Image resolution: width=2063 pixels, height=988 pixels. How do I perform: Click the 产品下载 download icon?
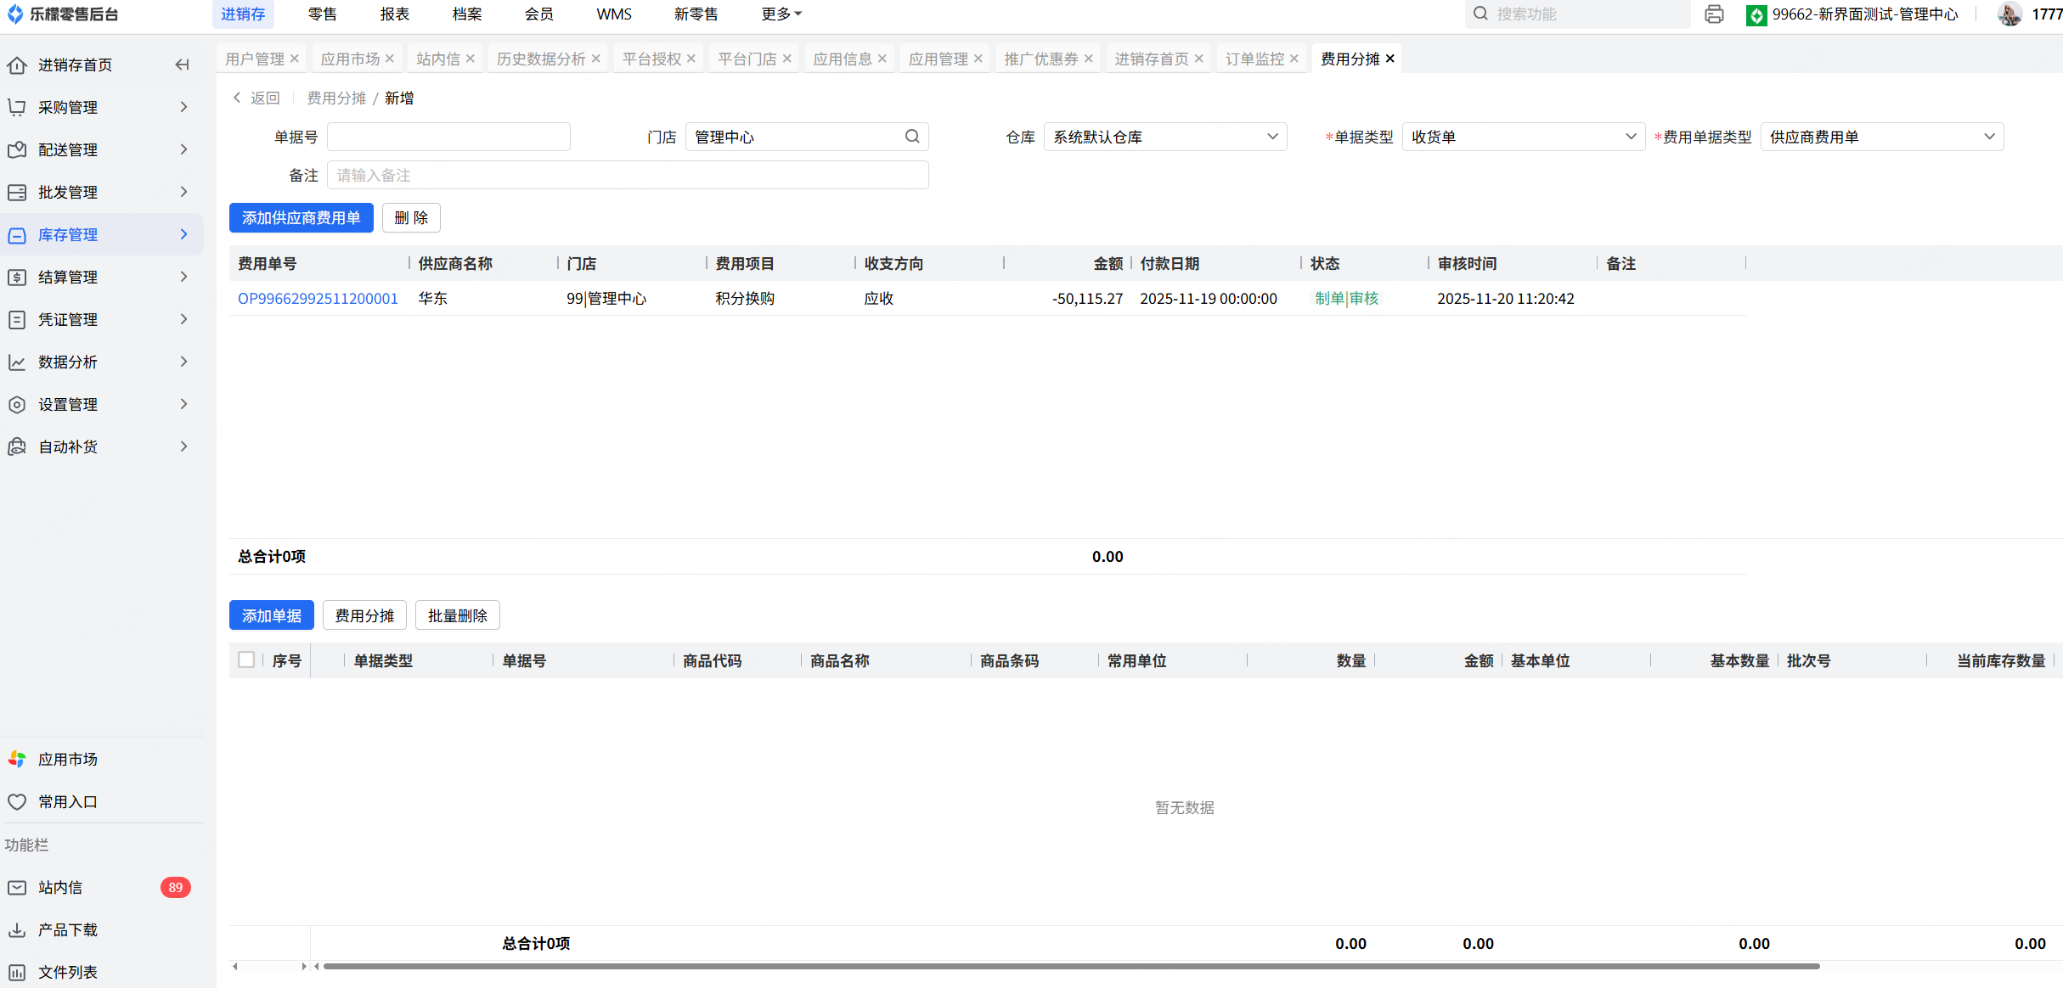pos(17,929)
